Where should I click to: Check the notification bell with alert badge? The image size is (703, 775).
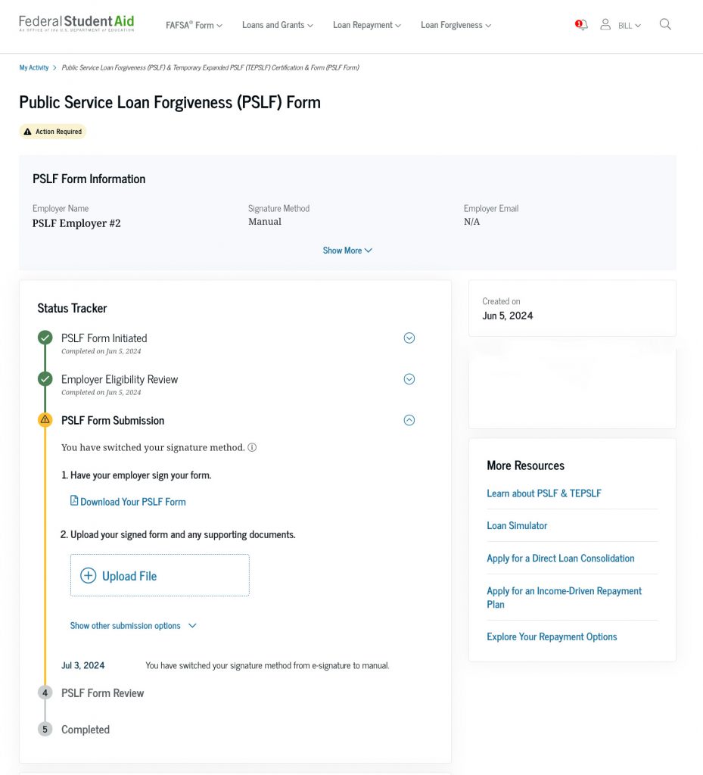pos(580,24)
